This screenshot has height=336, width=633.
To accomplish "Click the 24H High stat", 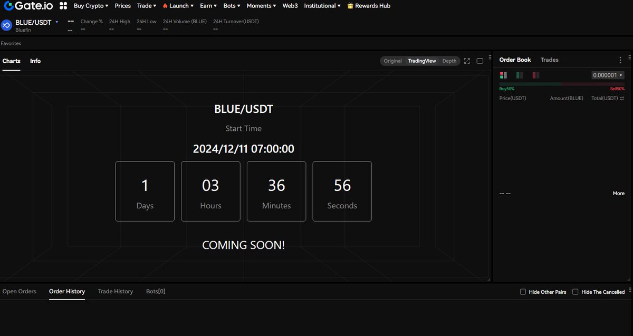I will (x=120, y=25).
